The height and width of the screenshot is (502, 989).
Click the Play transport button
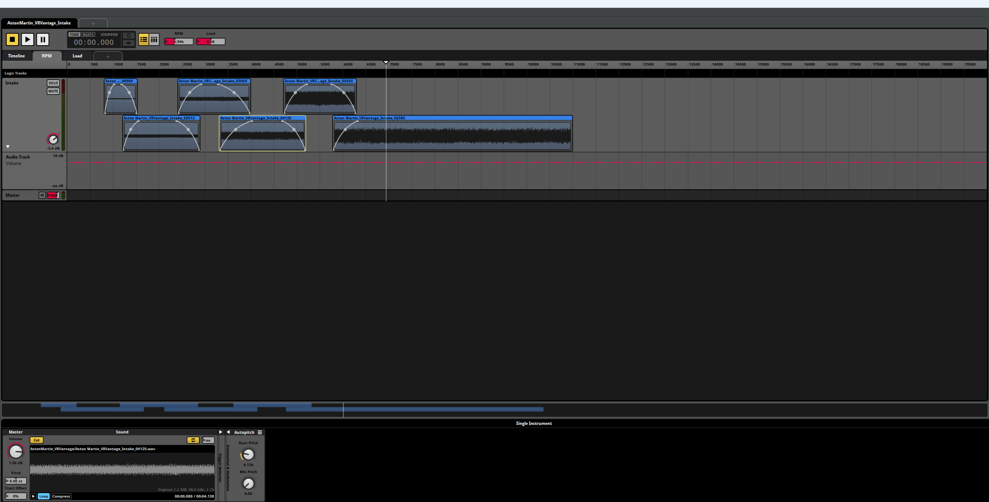point(27,39)
